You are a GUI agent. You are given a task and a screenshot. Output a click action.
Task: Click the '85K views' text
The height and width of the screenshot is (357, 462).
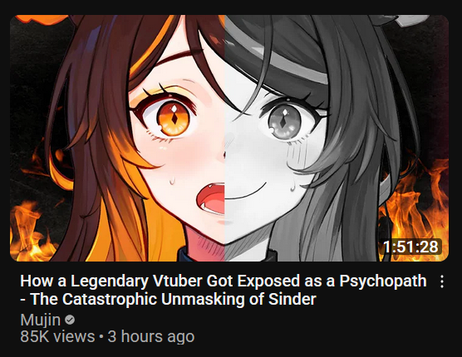tap(57, 336)
